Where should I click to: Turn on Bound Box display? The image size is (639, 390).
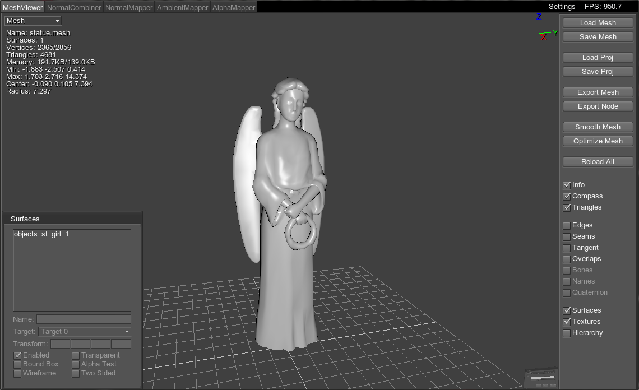click(x=17, y=364)
